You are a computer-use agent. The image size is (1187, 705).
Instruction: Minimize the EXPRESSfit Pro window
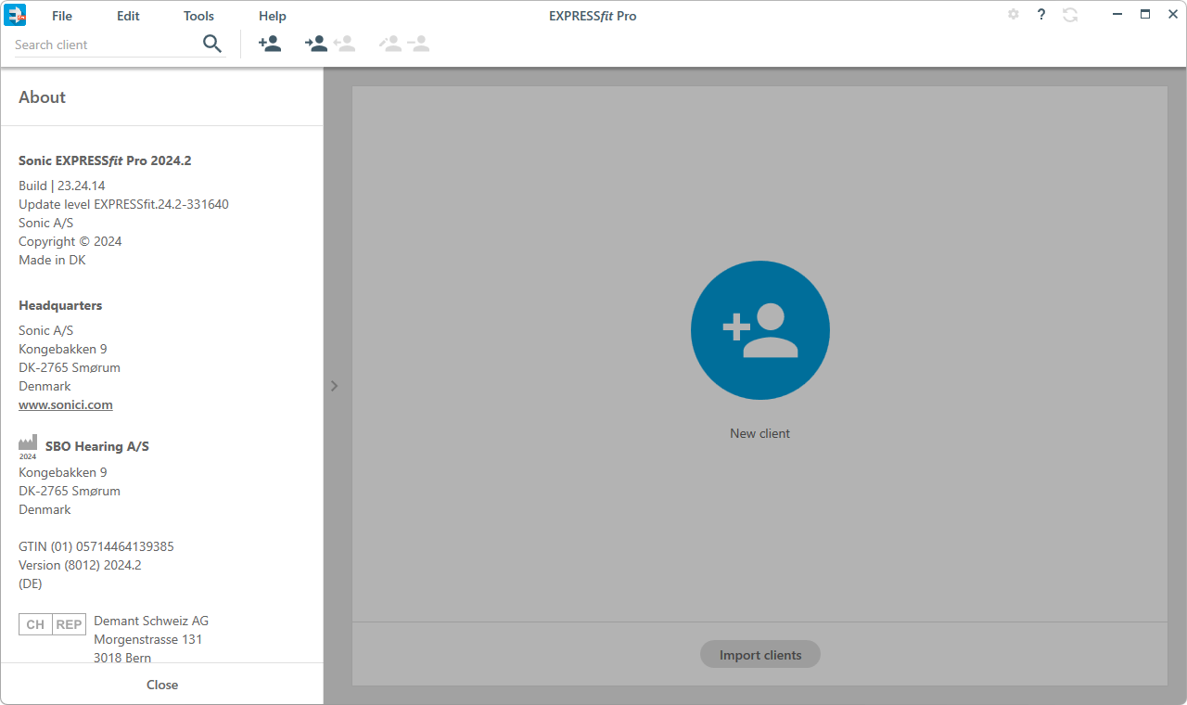tap(1119, 15)
